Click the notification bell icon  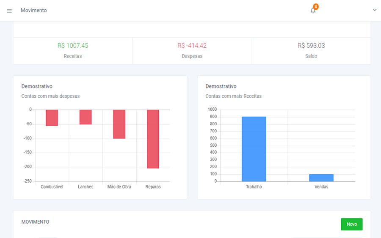(x=313, y=11)
